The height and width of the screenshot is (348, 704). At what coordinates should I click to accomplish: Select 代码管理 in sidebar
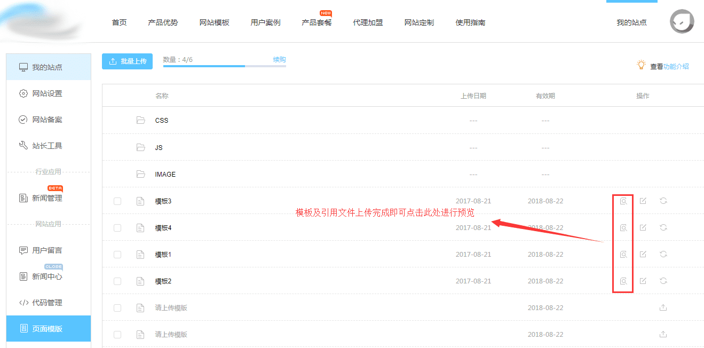49,303
